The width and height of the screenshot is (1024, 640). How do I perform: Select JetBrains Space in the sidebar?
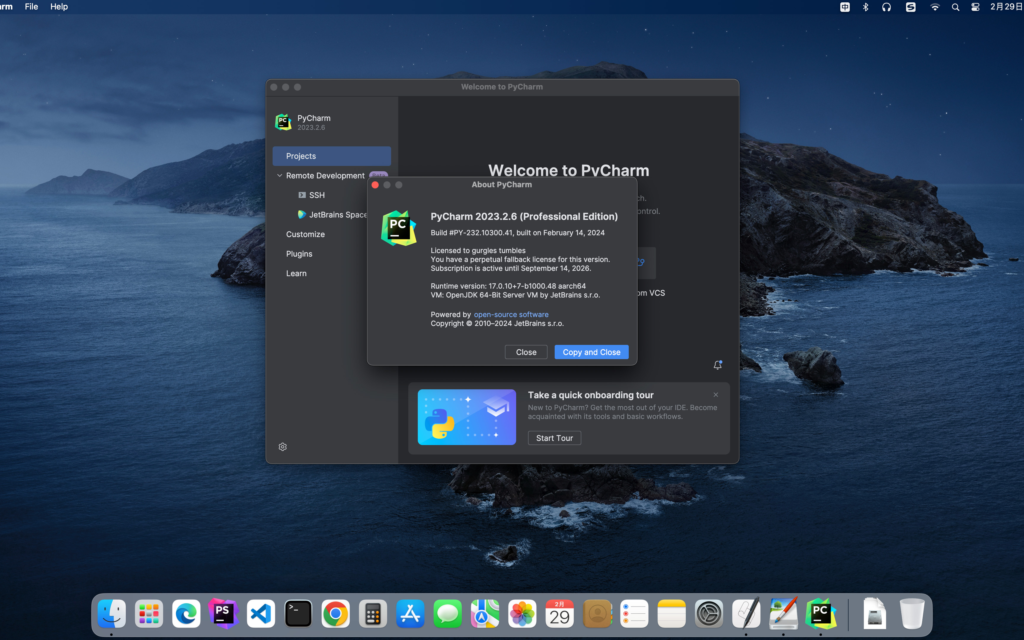click(332, 215)
